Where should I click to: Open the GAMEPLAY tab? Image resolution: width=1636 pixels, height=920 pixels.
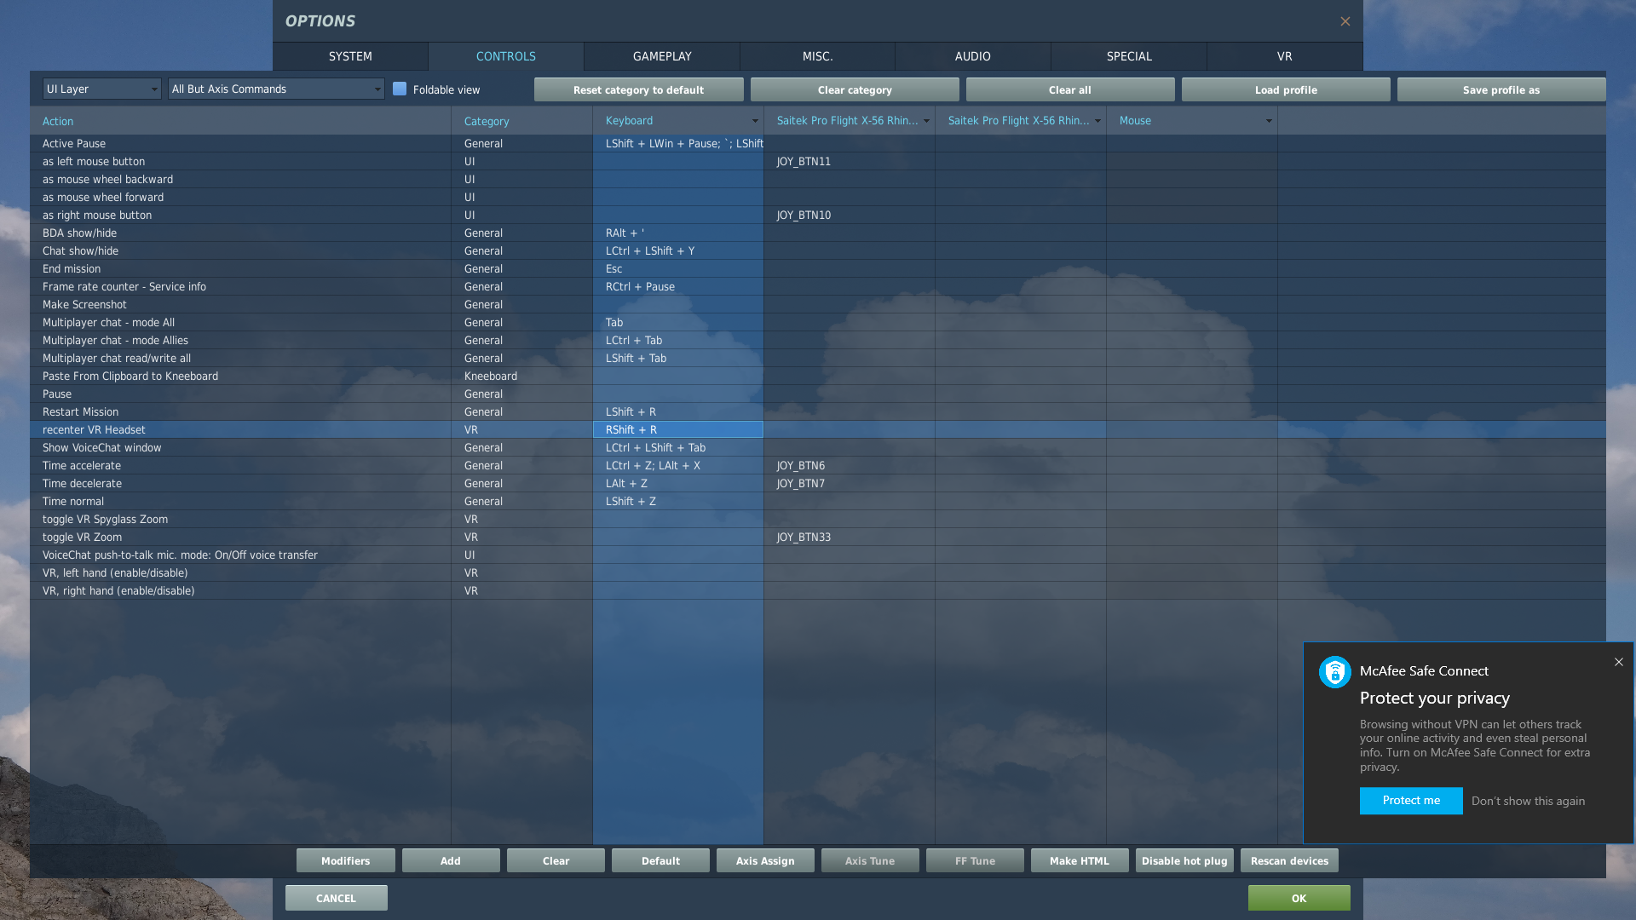662,56
